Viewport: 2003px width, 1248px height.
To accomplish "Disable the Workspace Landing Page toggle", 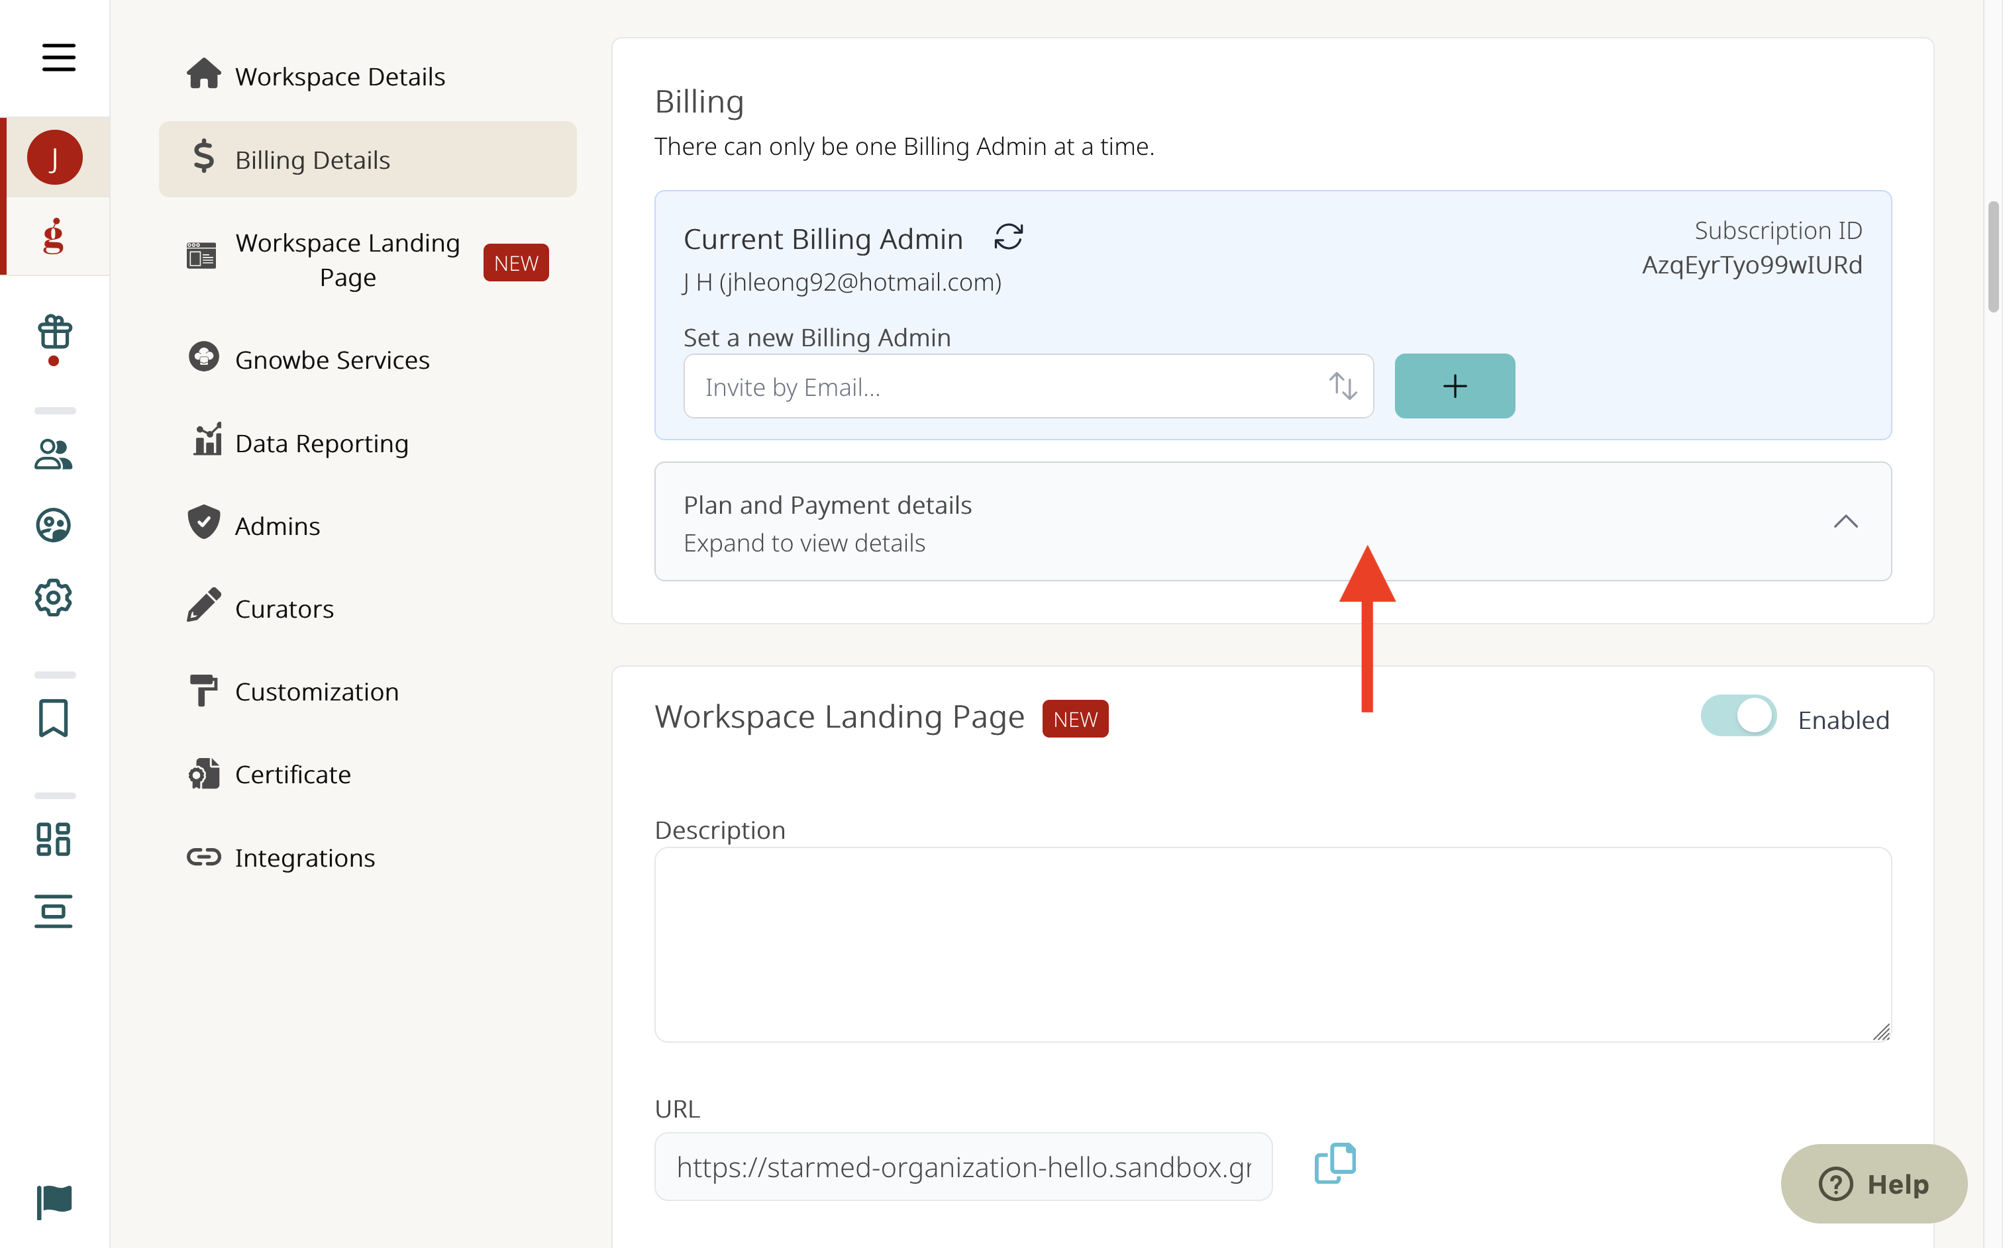I will click(1738, 716).
